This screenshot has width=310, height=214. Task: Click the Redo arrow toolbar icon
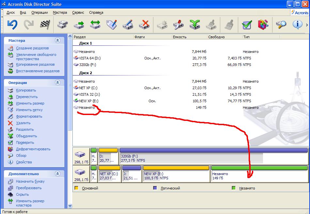pos(29,25)
